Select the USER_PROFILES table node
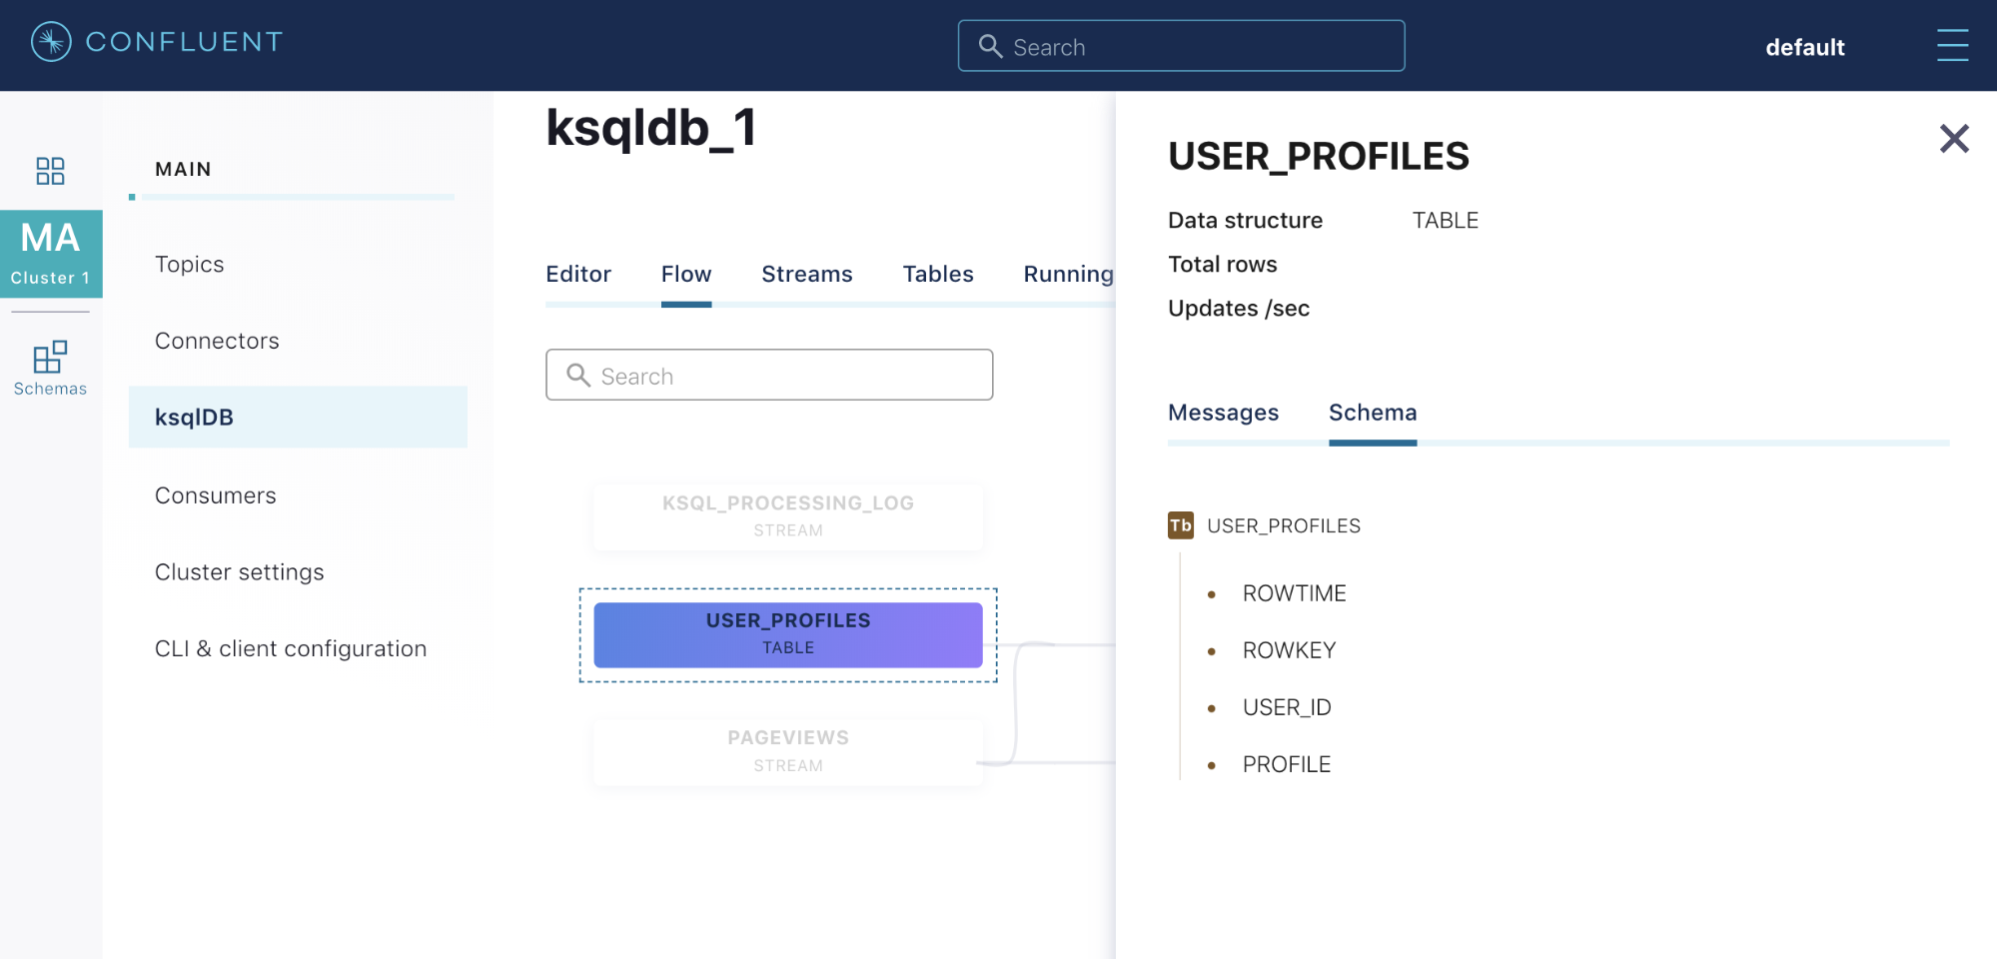Image resolution: width=1997 pixels, height=960 pixels. [788, 634]
